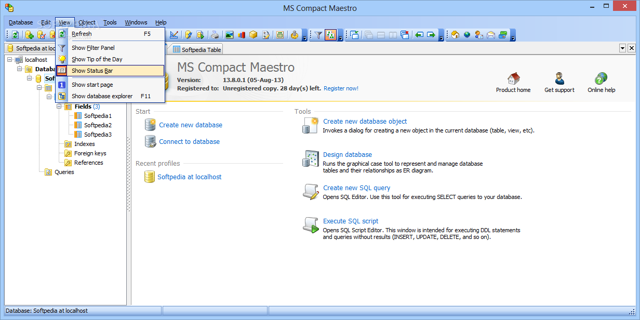Screen dimensions: 640x320
Task: Click the green refresh icon in the main toolbar
Action: point(15,35)
